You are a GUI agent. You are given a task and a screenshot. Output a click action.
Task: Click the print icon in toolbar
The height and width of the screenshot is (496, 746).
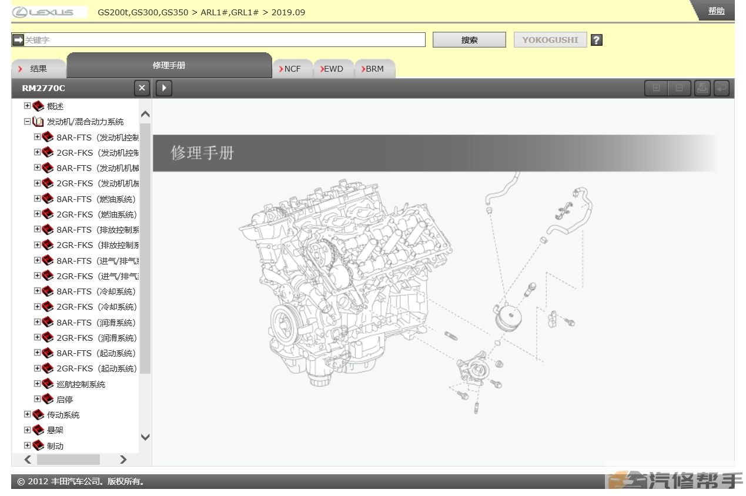(702, 88)
